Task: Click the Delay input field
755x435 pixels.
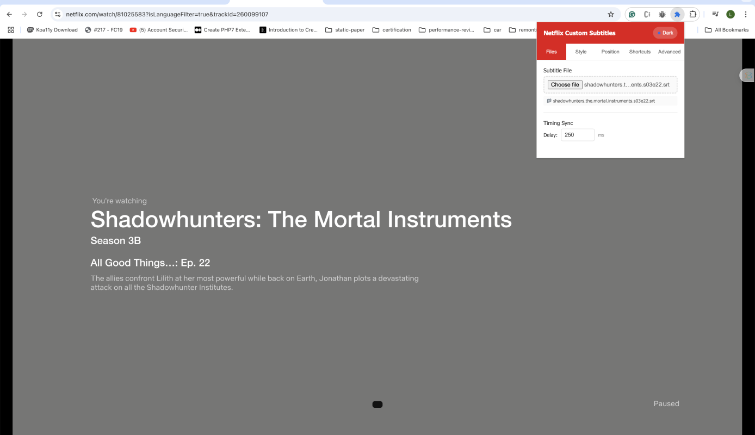Action: 578,135
